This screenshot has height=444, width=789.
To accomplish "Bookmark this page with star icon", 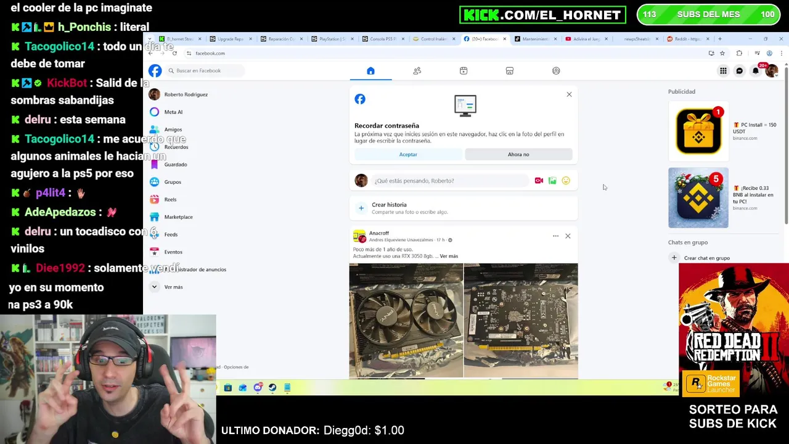I will [722, 53].
